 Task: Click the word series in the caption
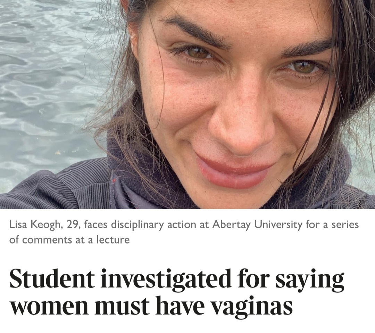[345, 225]
